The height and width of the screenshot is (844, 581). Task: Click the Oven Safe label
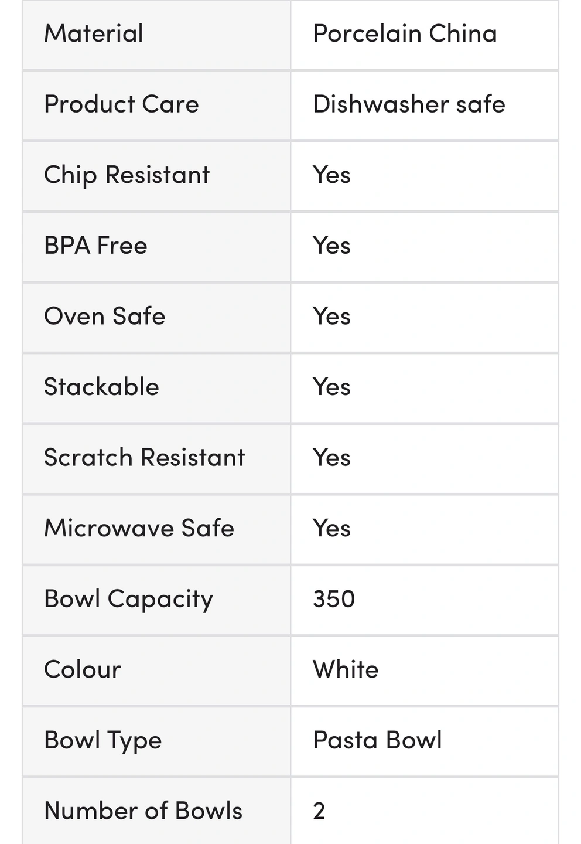(x=104, y=316)
